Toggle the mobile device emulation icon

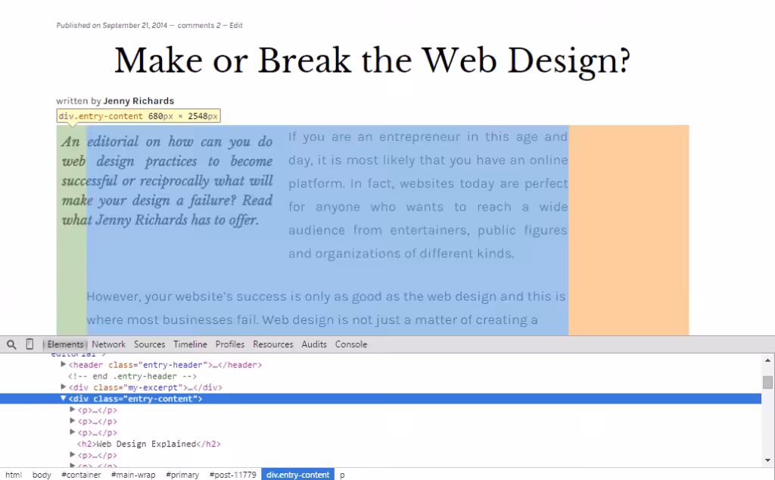point(30,344)
